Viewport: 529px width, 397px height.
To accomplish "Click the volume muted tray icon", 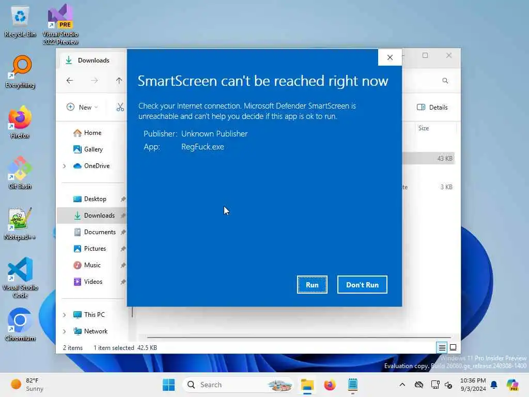I will click(x=449, y=385).
